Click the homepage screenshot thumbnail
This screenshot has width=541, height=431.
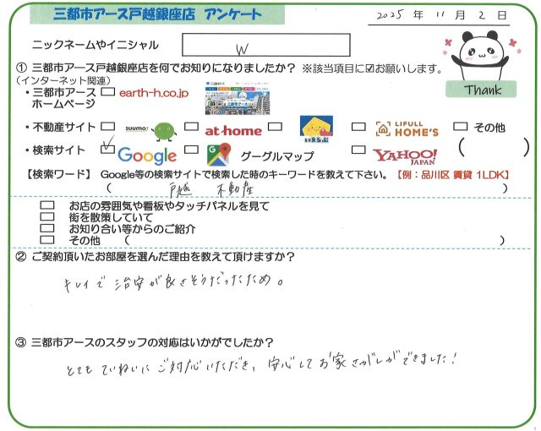point(238,98)
